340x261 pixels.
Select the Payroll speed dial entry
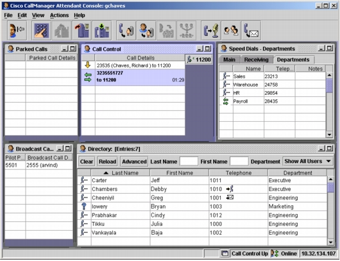coord(273,101)
